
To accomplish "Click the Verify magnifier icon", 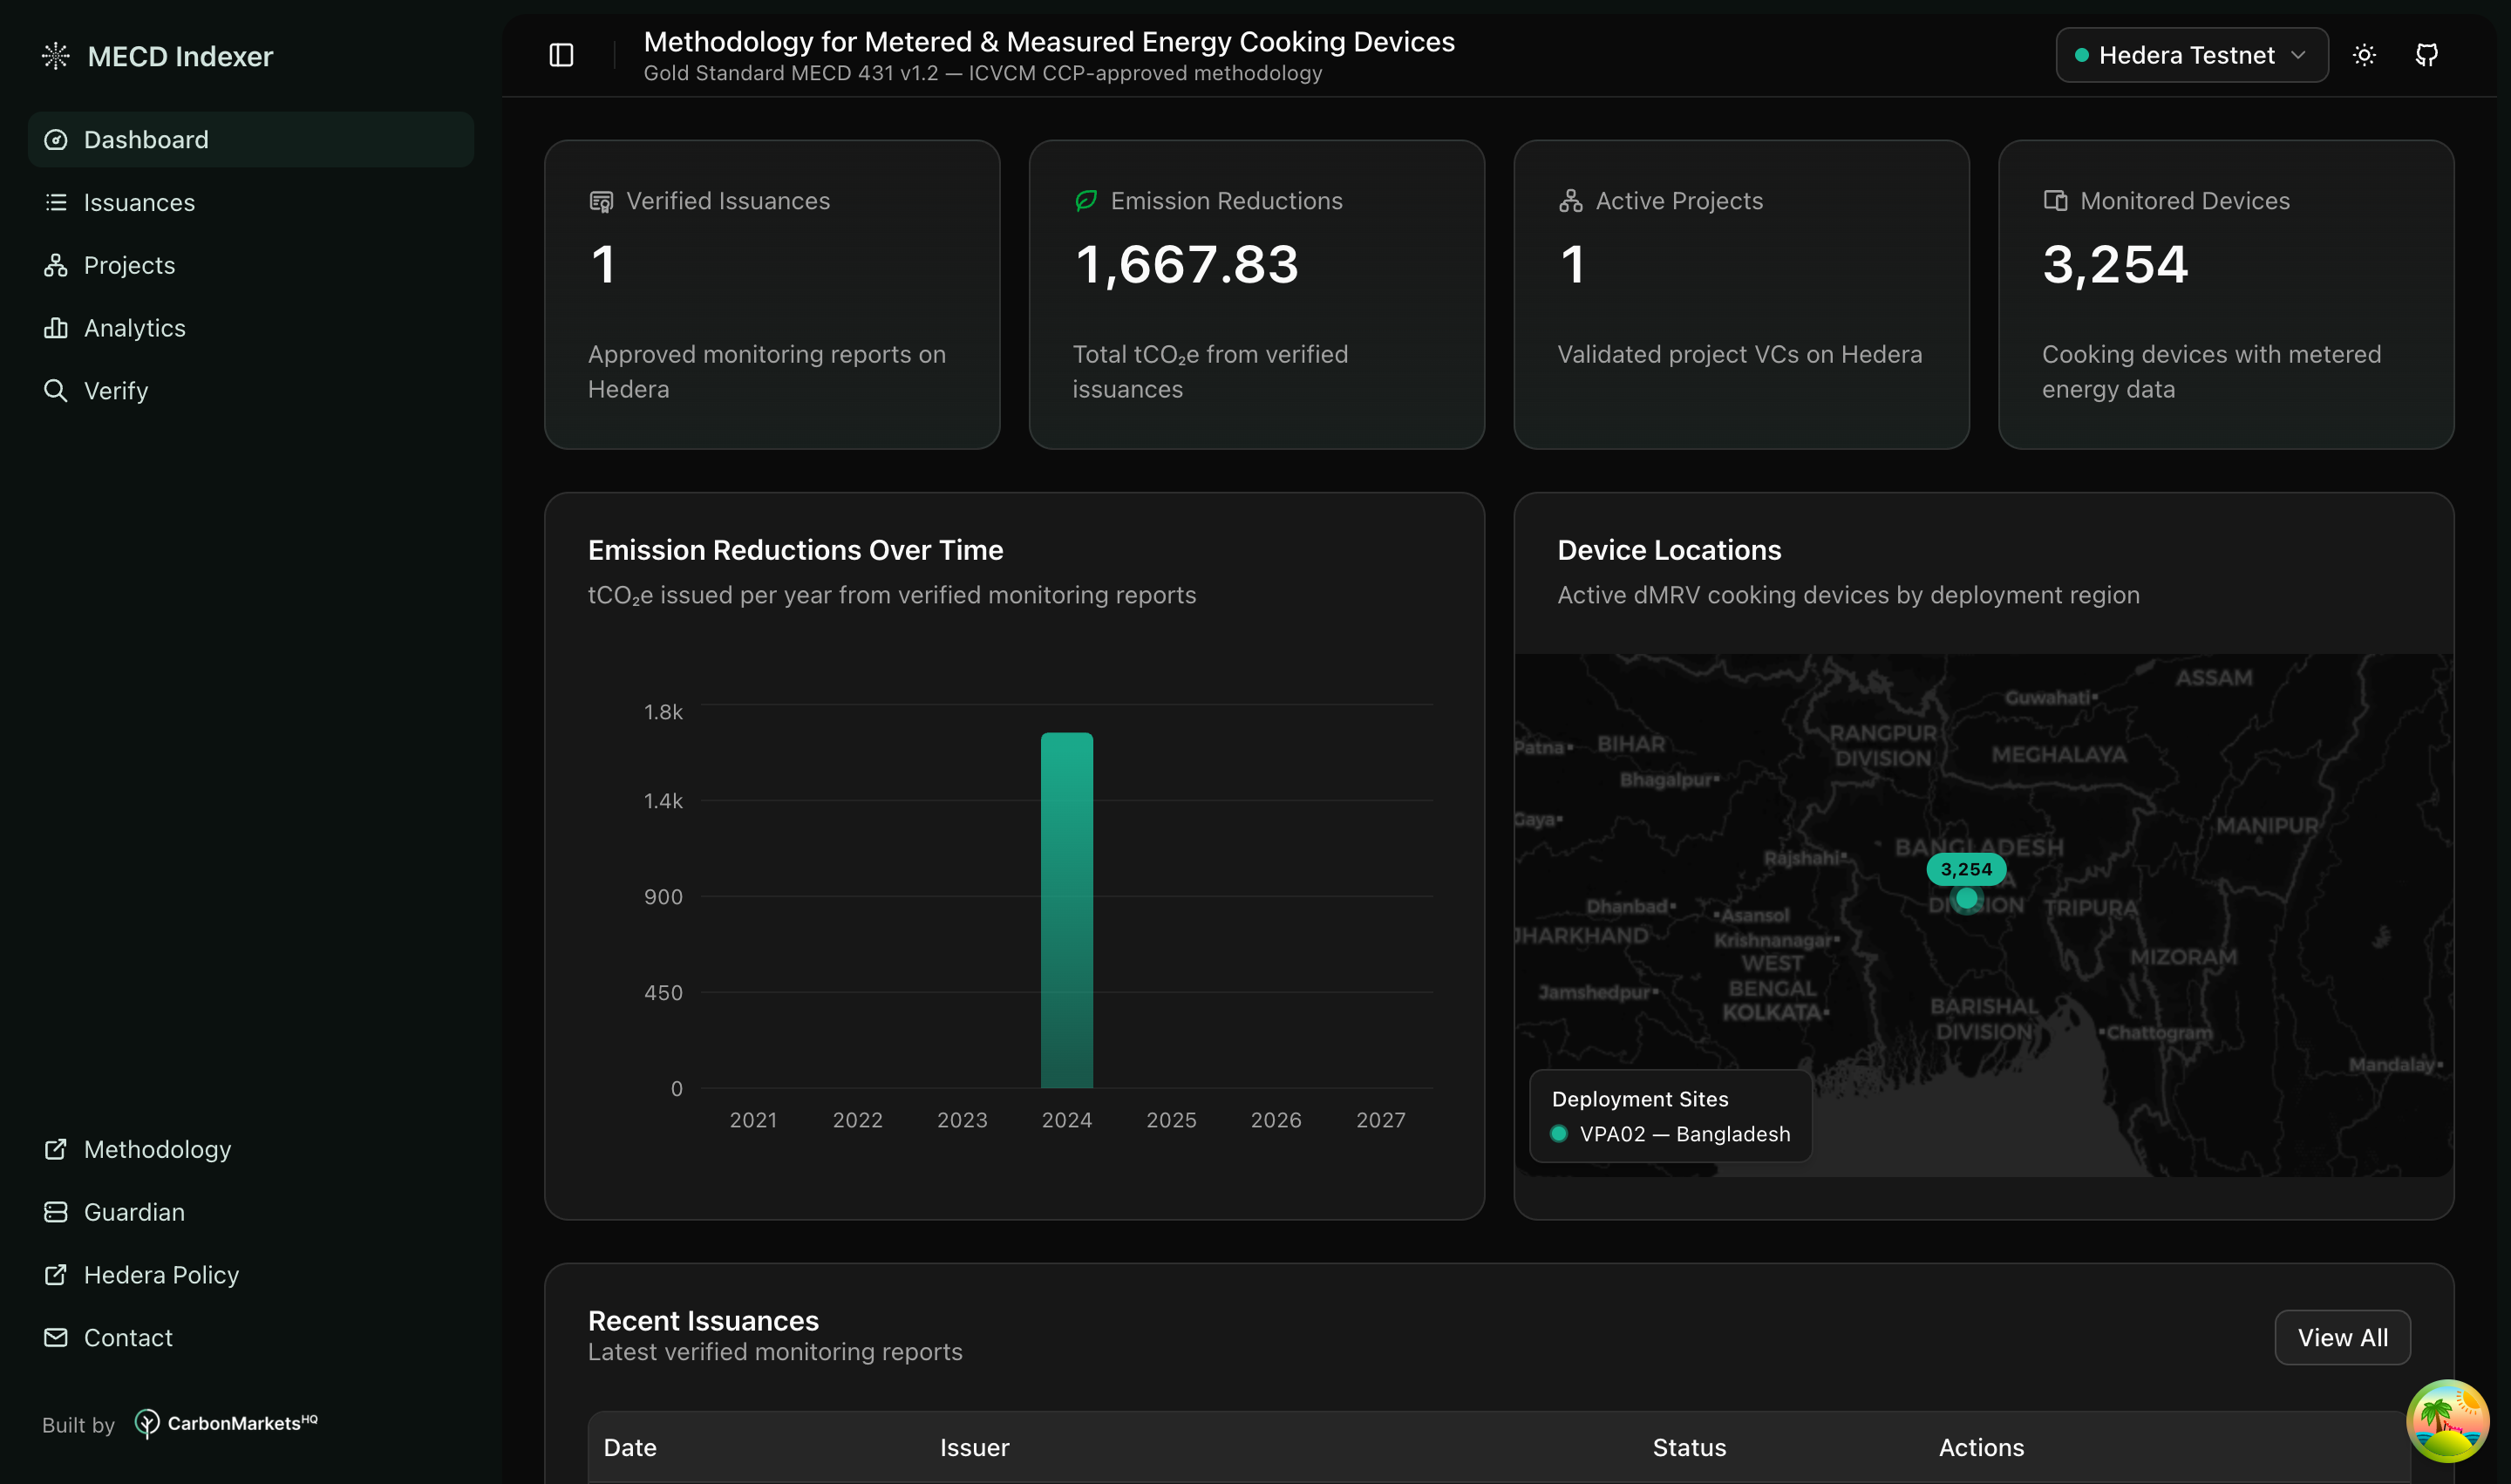I will pos(56,391).
